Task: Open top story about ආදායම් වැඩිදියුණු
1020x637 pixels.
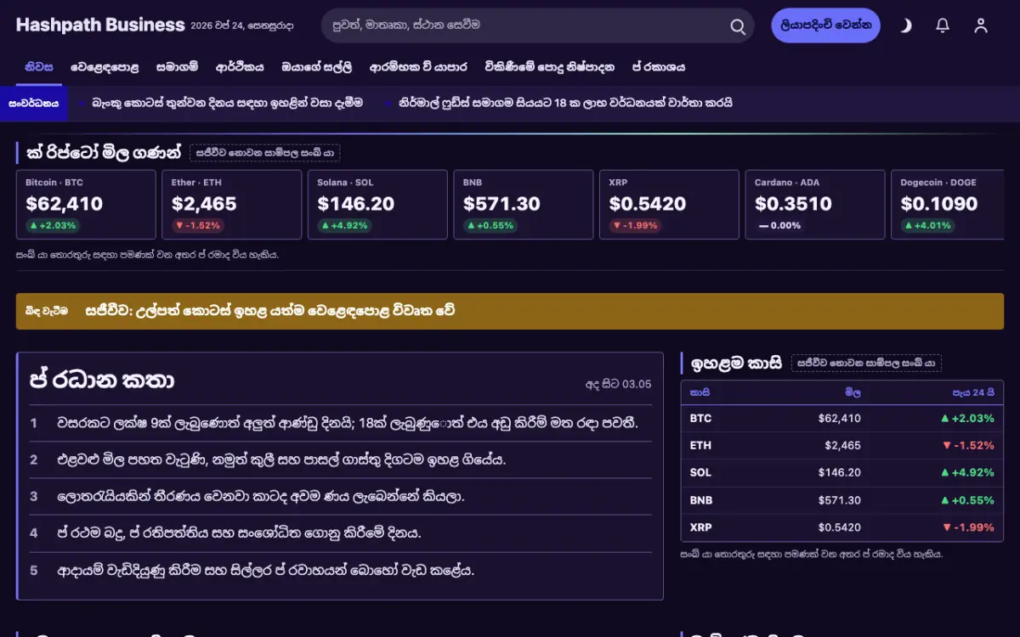Action: pos(265,570)
